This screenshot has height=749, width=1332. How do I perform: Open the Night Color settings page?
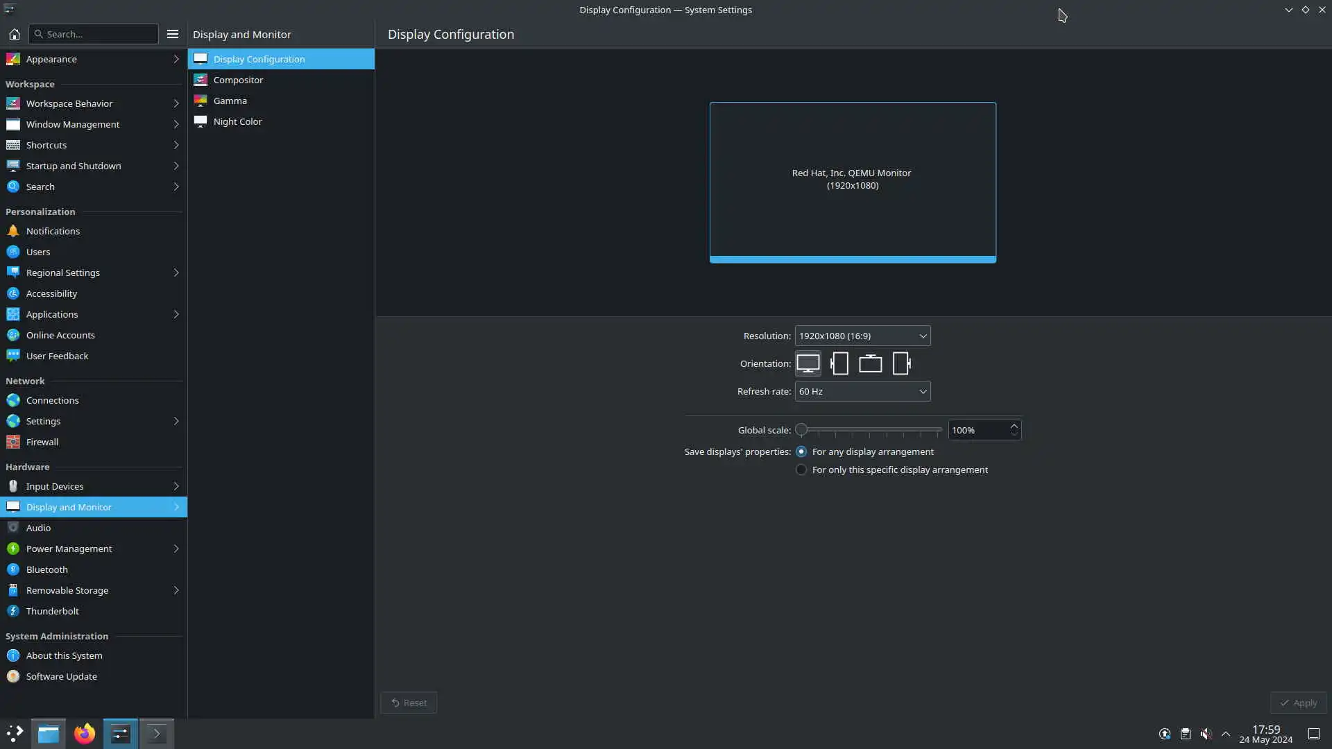point(237,121)
